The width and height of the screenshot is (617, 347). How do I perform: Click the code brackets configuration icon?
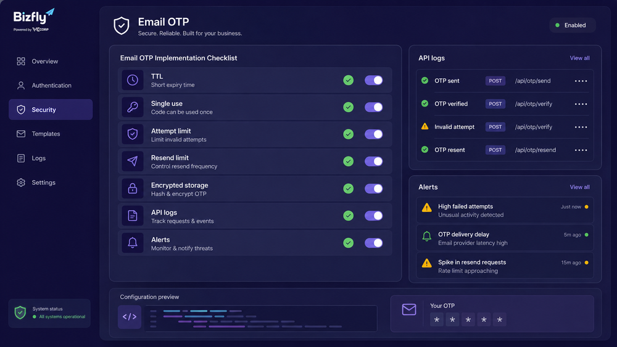coord(130,317)
